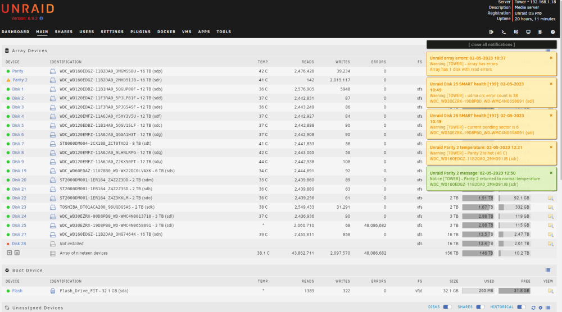Open Unassigned Devices settings gear
Viewport: 562px width, 312px height.
tap(541, 308)
